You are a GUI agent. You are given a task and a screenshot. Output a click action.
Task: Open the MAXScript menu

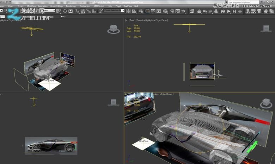pyautogui.click(x=98, y=6)
